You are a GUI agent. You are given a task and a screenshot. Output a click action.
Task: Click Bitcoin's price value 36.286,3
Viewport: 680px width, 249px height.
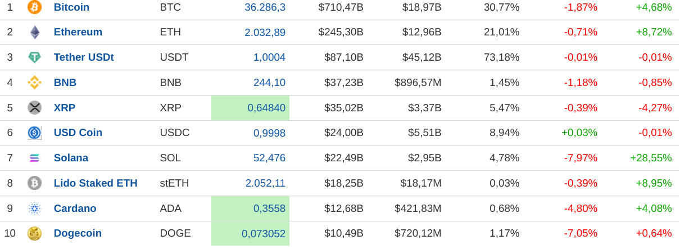[x=265, y=7]
